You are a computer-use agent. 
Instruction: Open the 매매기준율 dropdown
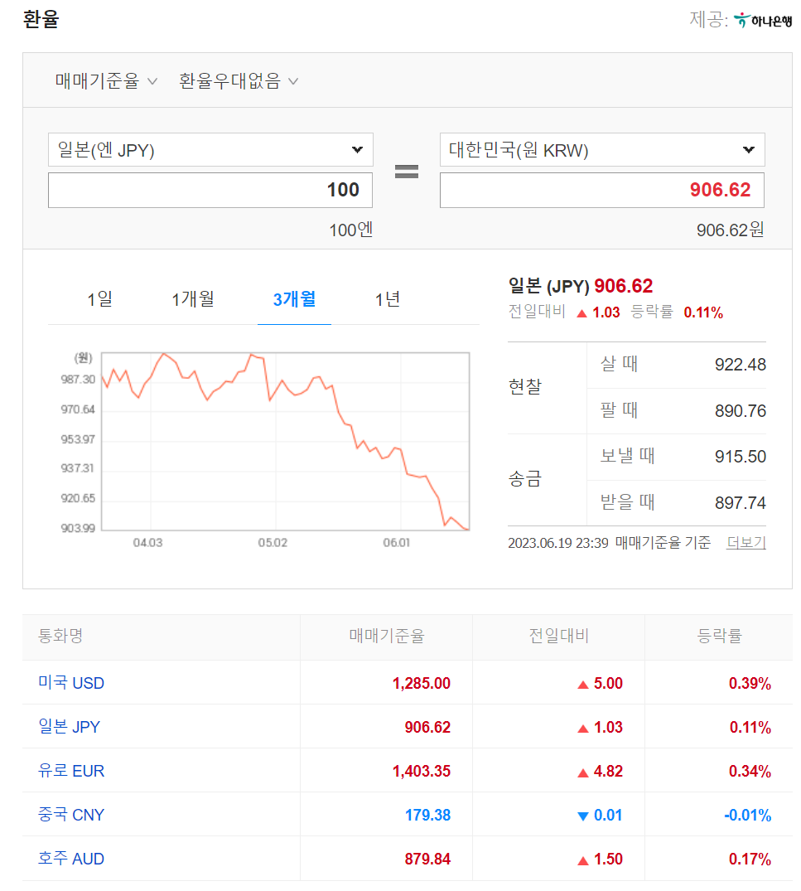click(105, 80)
